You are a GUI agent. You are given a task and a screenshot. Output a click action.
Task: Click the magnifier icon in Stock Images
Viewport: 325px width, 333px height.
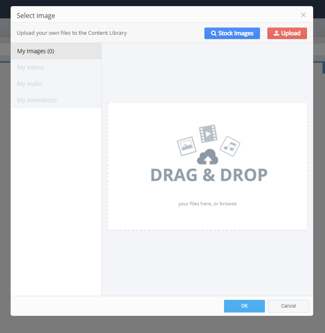pyautogui.click(x=213, y=34)
